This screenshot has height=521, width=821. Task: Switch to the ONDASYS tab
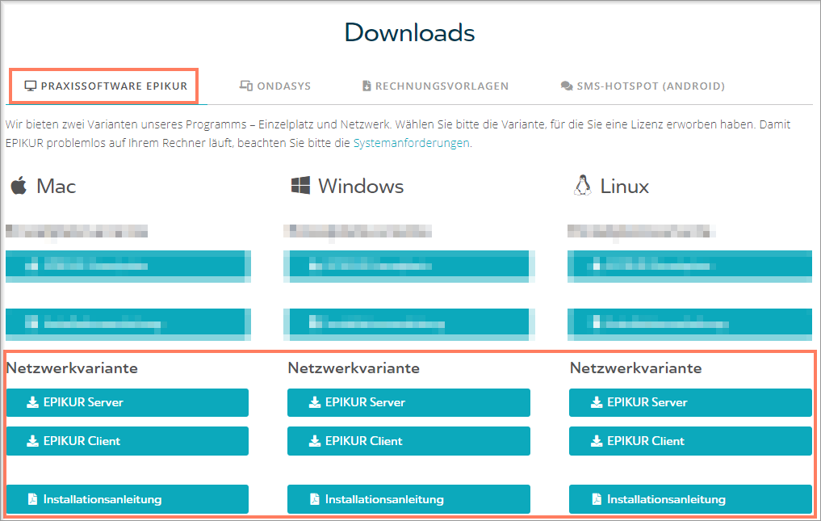[x=275, y=86]
